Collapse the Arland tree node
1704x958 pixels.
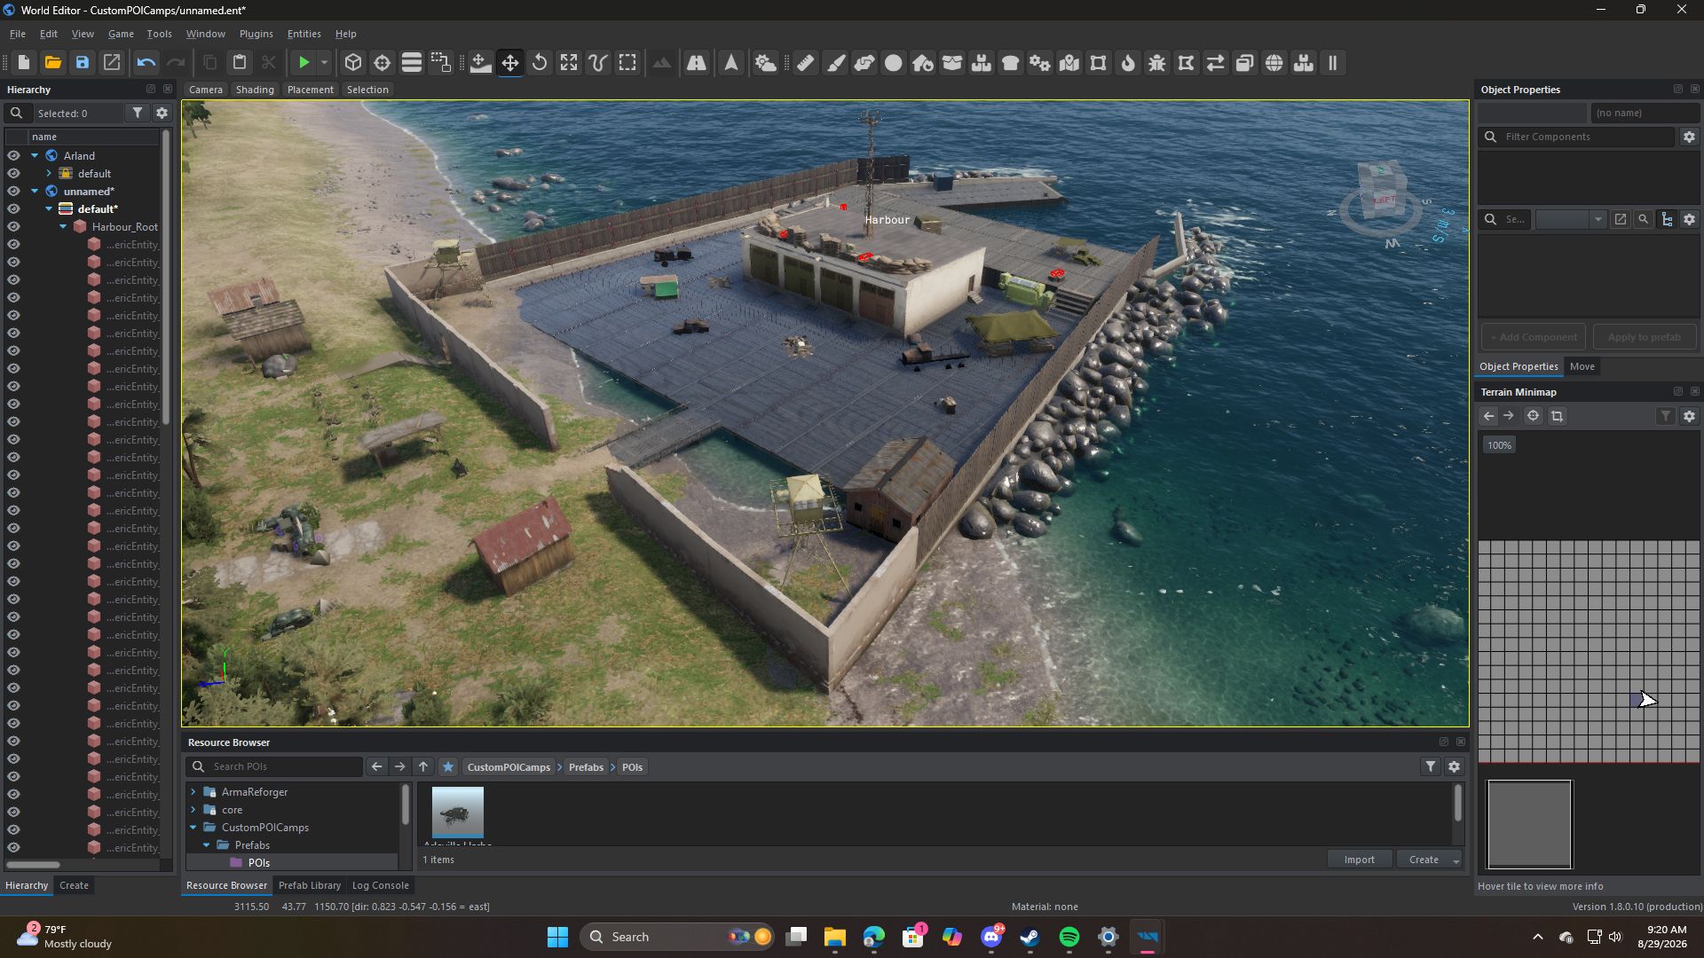pos(35,155)
